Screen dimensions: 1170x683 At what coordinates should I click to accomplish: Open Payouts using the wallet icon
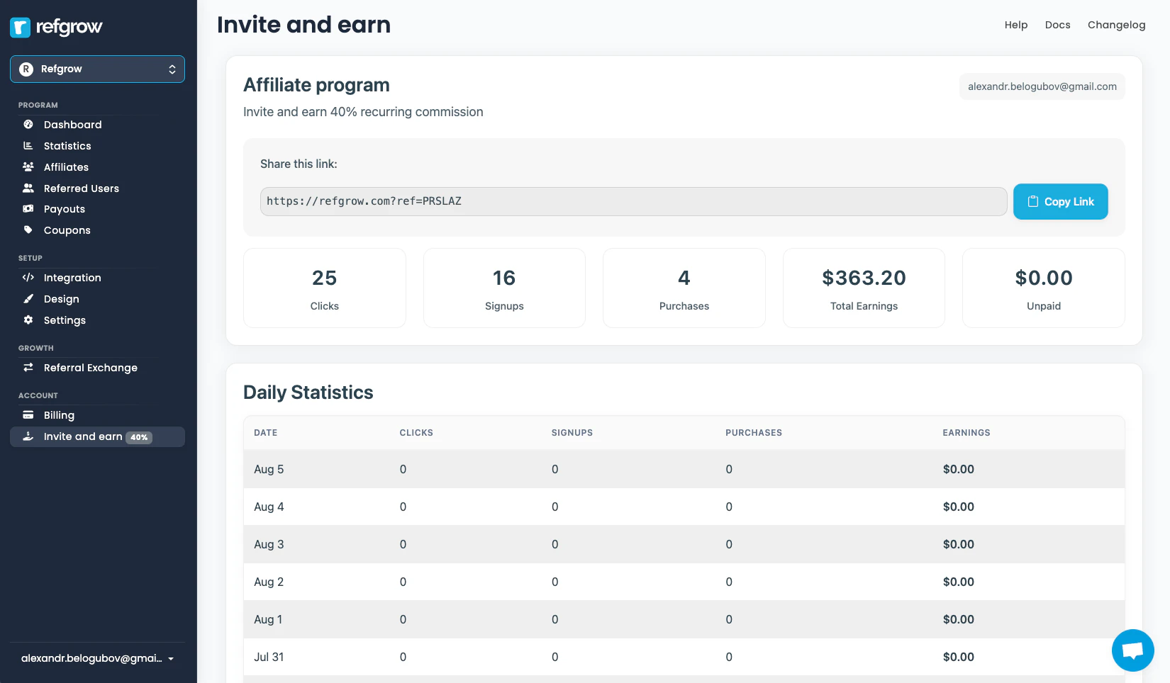[x=28, y=209]
